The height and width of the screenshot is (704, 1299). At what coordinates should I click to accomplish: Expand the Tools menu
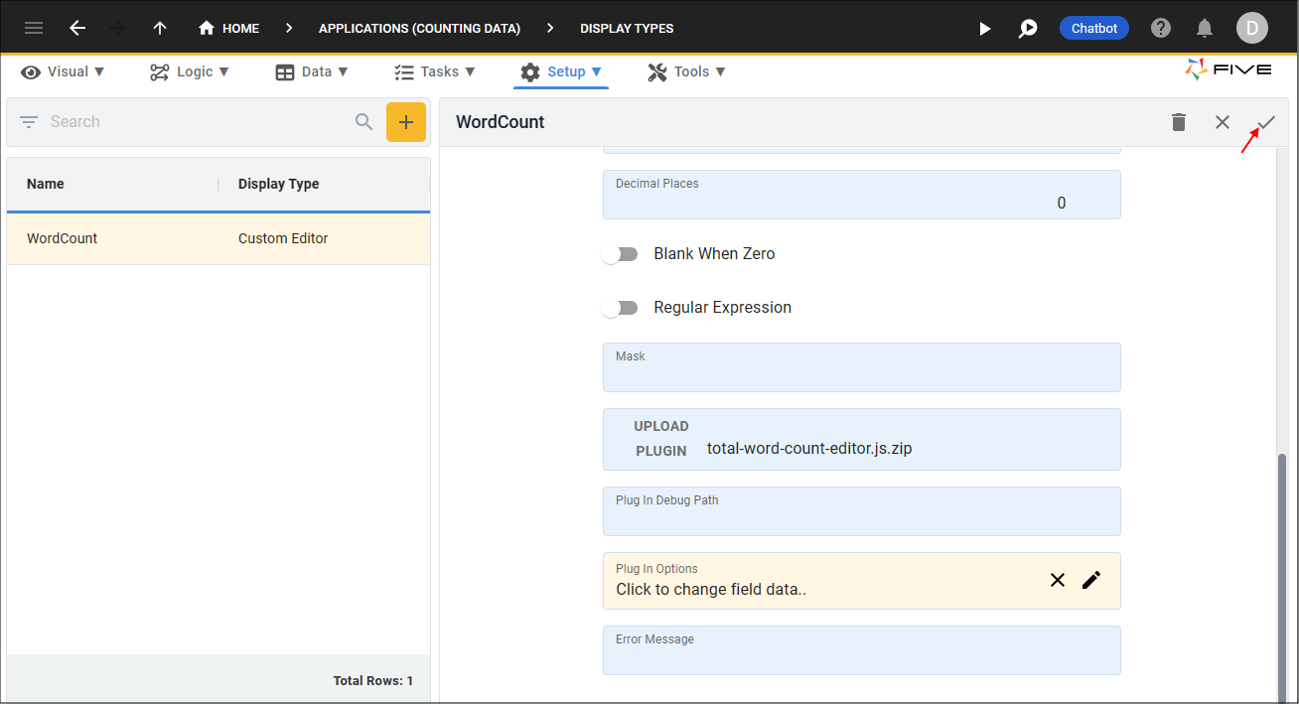point(686,71)
